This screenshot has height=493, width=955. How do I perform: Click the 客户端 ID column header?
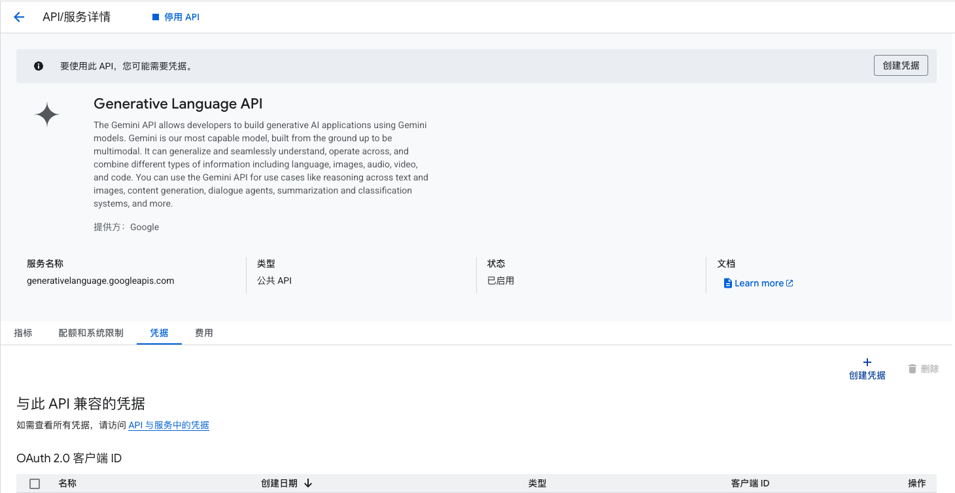tap(750, 483)
